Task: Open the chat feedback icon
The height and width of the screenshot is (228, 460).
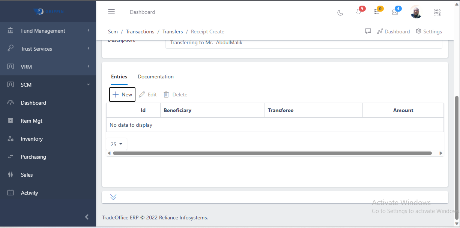Action: point(368,31)
